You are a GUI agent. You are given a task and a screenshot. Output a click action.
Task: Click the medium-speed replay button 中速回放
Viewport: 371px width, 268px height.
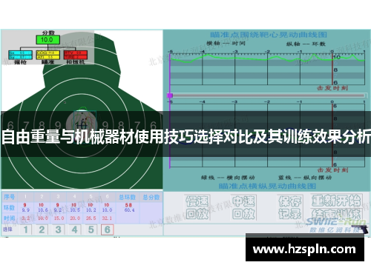pyautogui.click(x=243, y=207)
